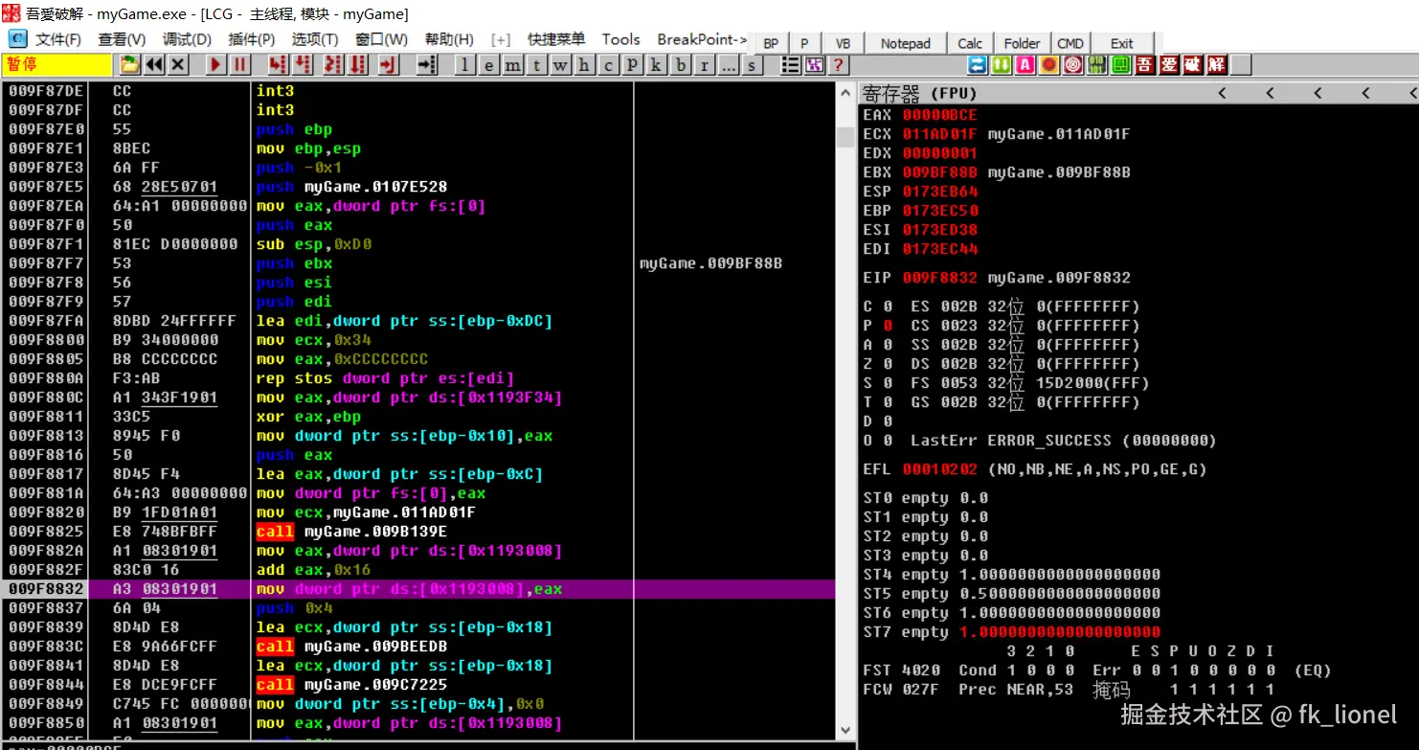Click the BP button
The width and height of the screenshot is (1419, 750).
coord(771,43)
